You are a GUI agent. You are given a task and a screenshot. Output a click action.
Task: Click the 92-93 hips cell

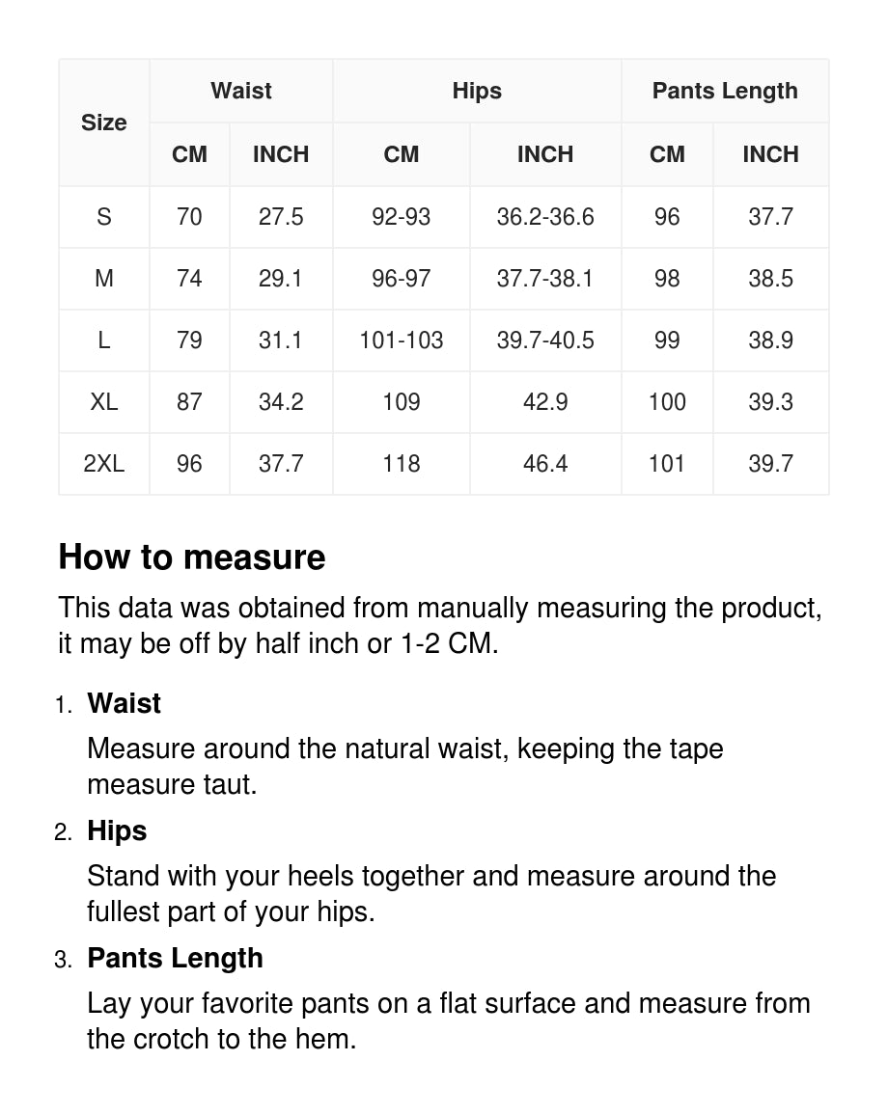[402, 217]
